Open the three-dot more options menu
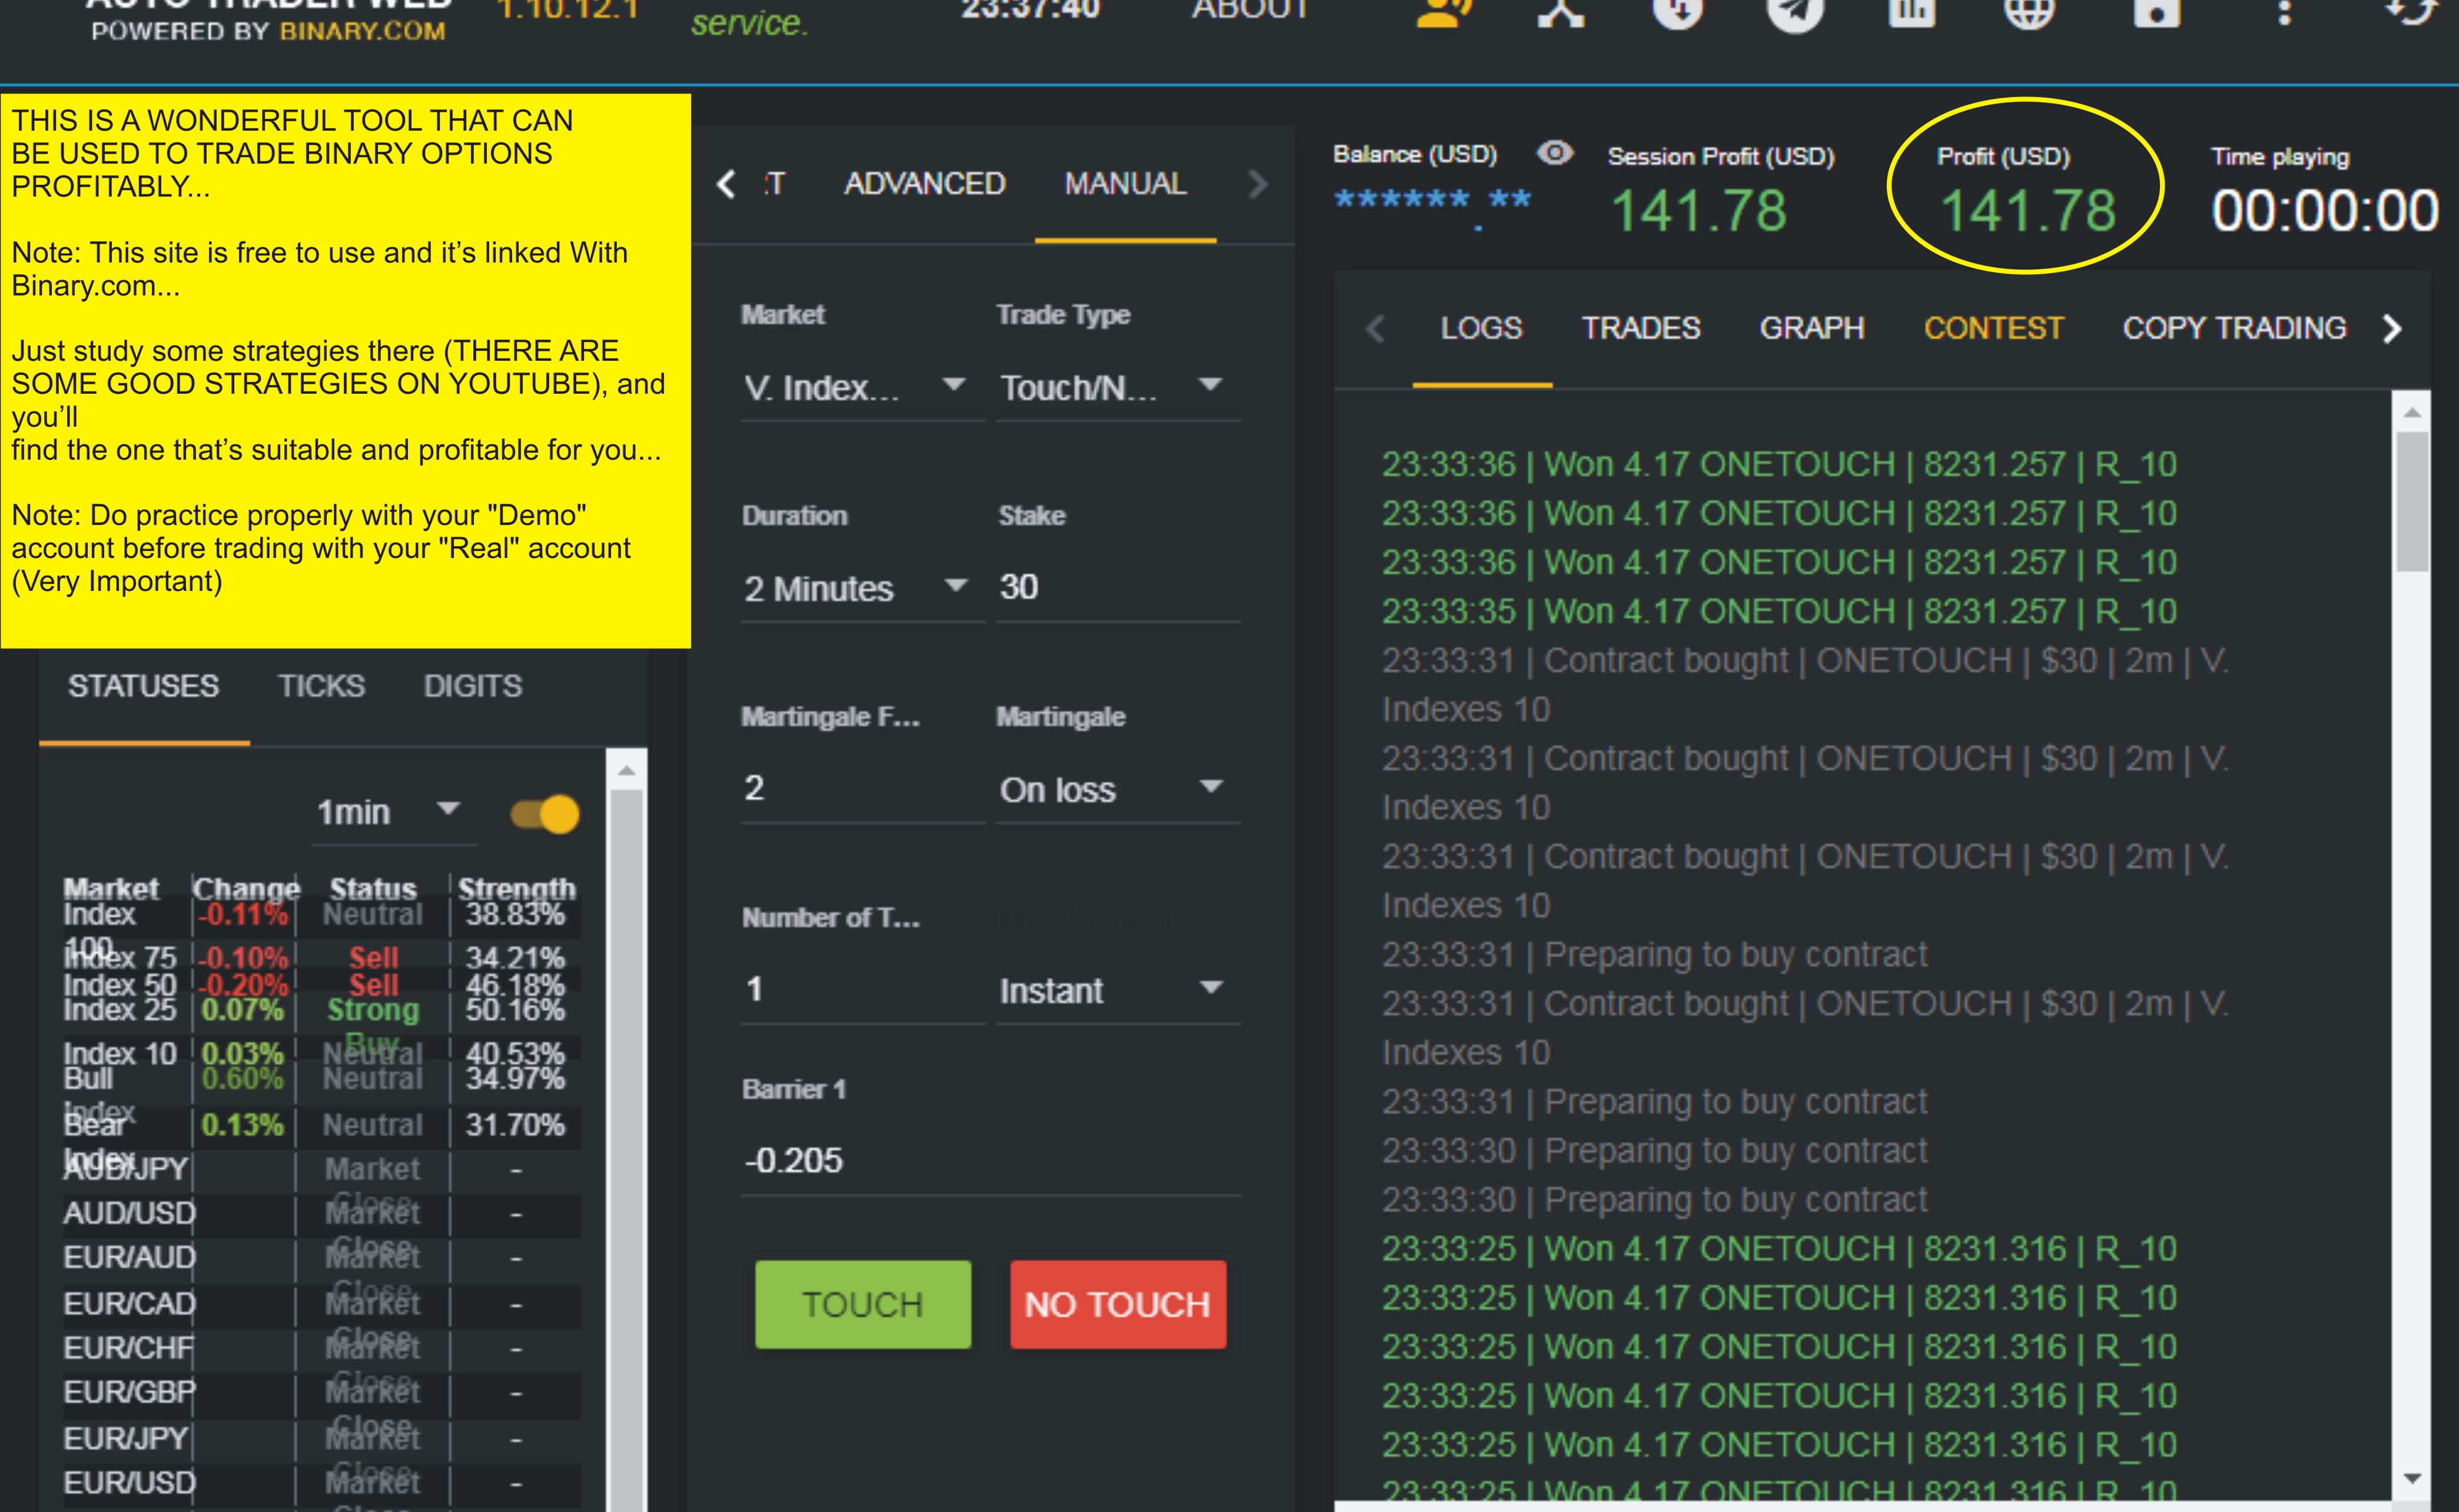This screenshot has height=1512, width=2459. 2284,12
